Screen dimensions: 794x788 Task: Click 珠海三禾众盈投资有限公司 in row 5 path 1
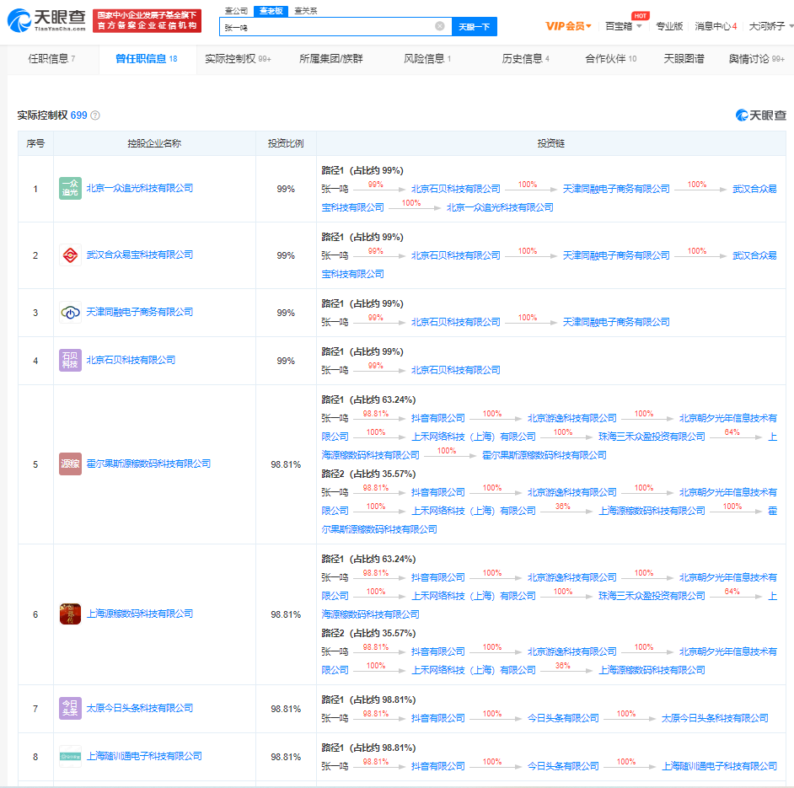click(652, 437)
